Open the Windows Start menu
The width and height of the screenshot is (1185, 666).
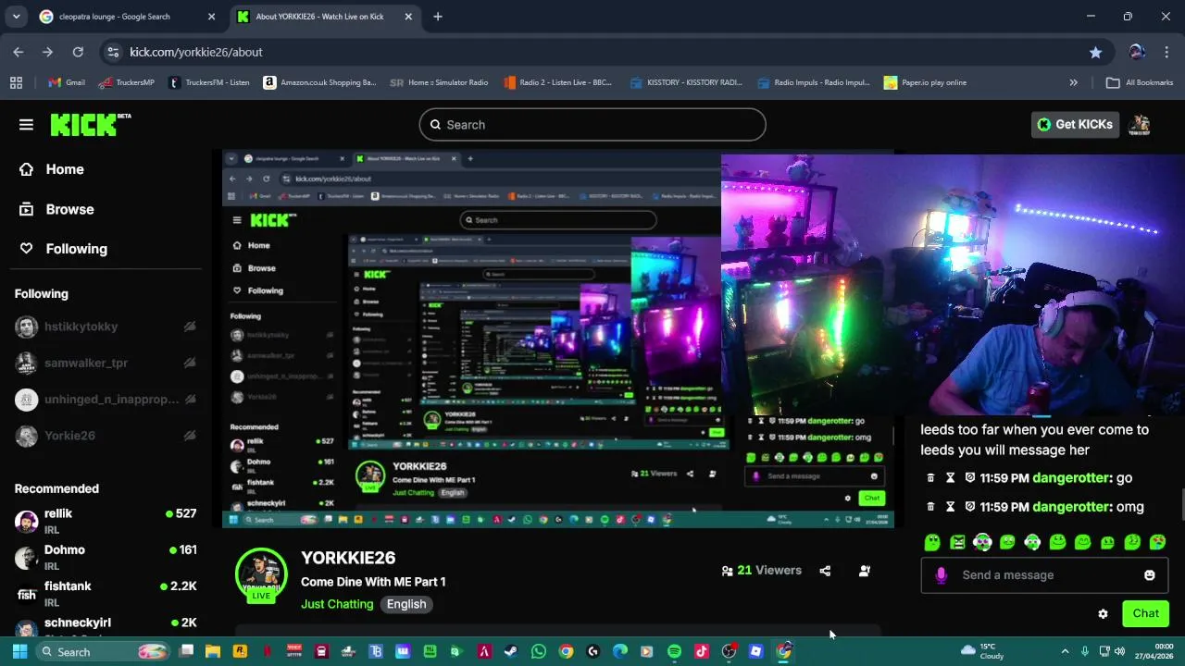19,651
